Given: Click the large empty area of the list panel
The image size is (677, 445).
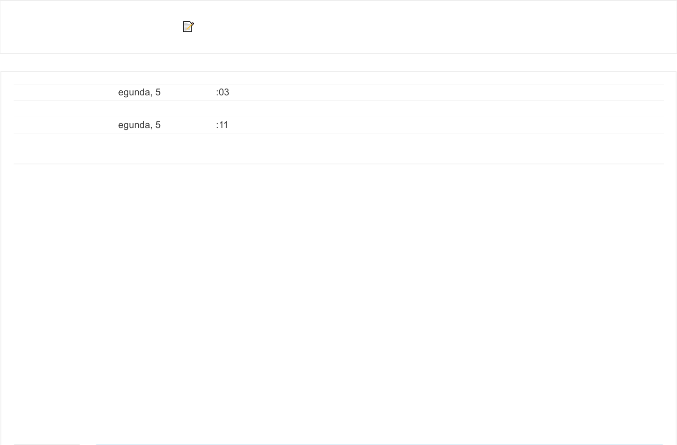Looking at the screenshot, I should tap(338, 295).
